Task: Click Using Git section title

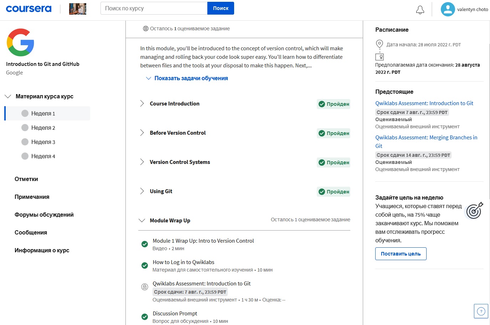Action: click(x=161, y=191)
